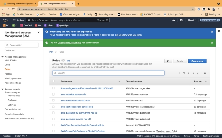Open the Services grid menu
Screen dimensions: 222x138
point(18,20)
